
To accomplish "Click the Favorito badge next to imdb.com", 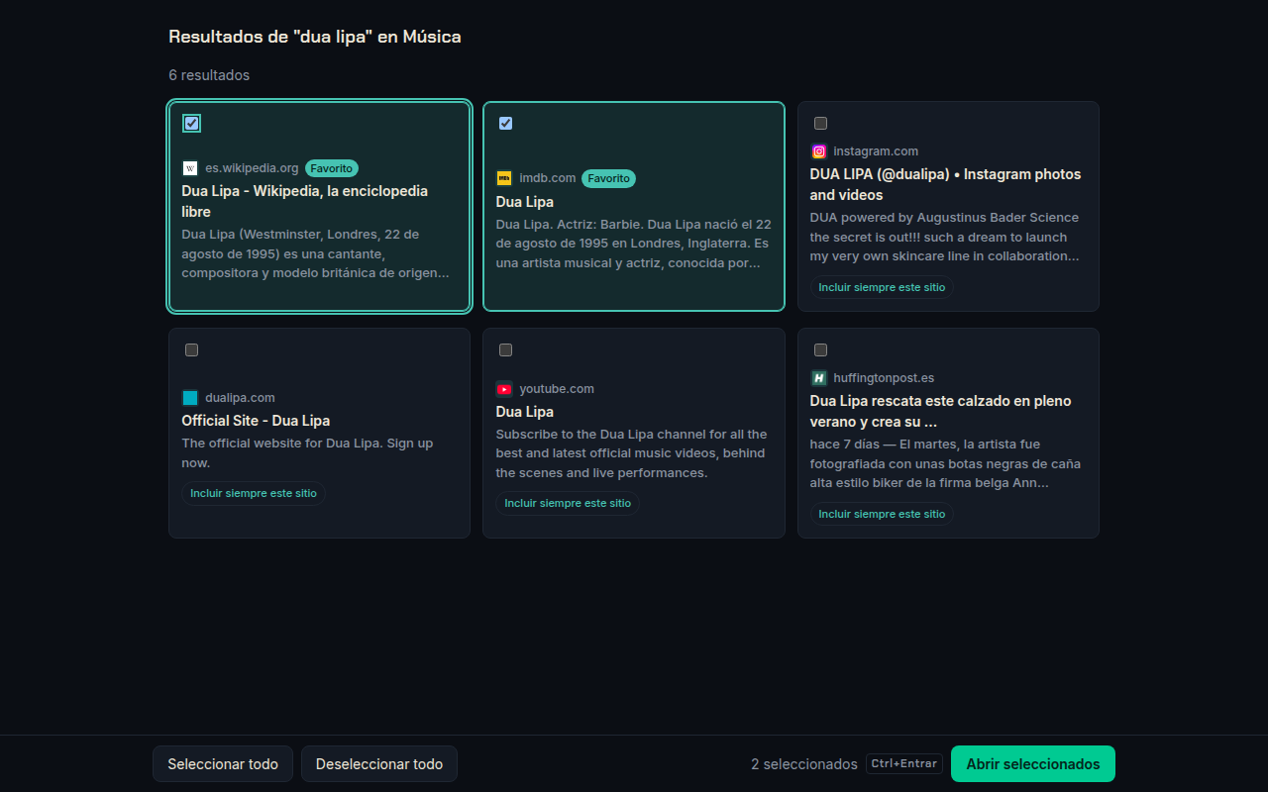I will 608,178.
